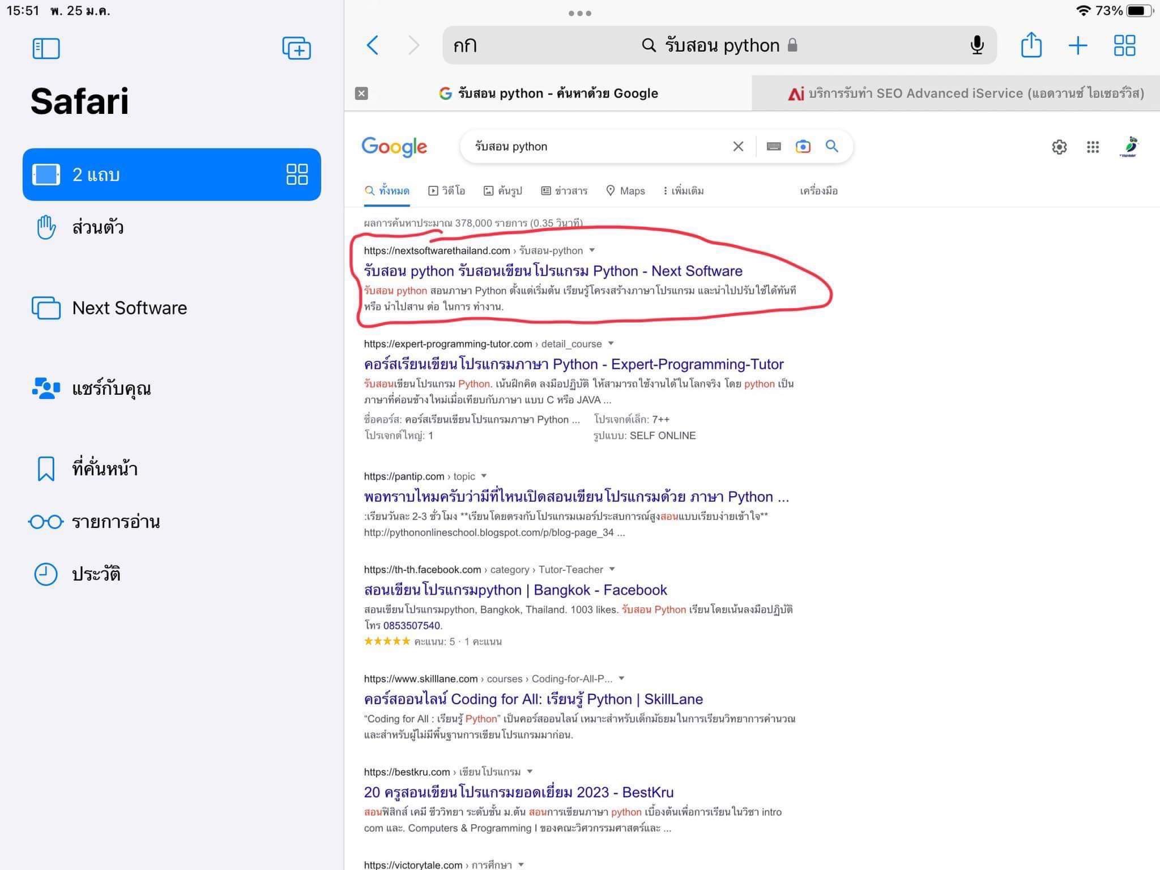Switch to the SEO Advanced iService tab
The image size is (1160, 870).
click(x=966, y=93)
